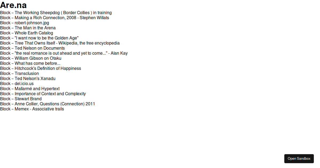Viewport: 320px width, 168px height.
Task: Select the del.icio.us block
Action: 17,83
